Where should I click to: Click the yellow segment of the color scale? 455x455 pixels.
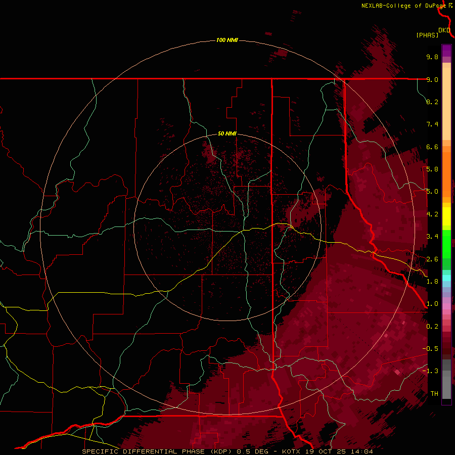(446, 216)
